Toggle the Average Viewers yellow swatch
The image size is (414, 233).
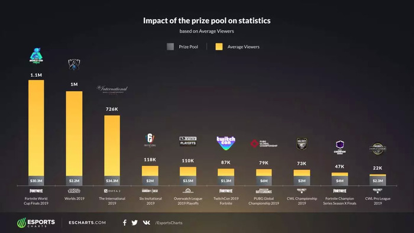tap(219, 47)
